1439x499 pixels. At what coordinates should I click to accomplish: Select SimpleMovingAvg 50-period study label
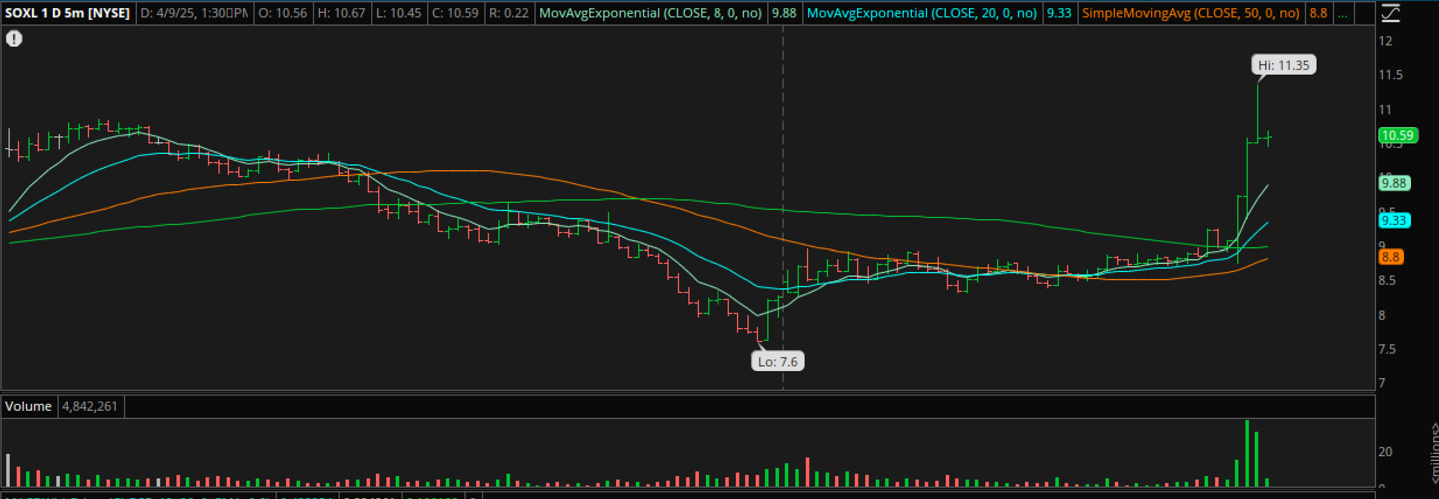[x=1190, y=13]
